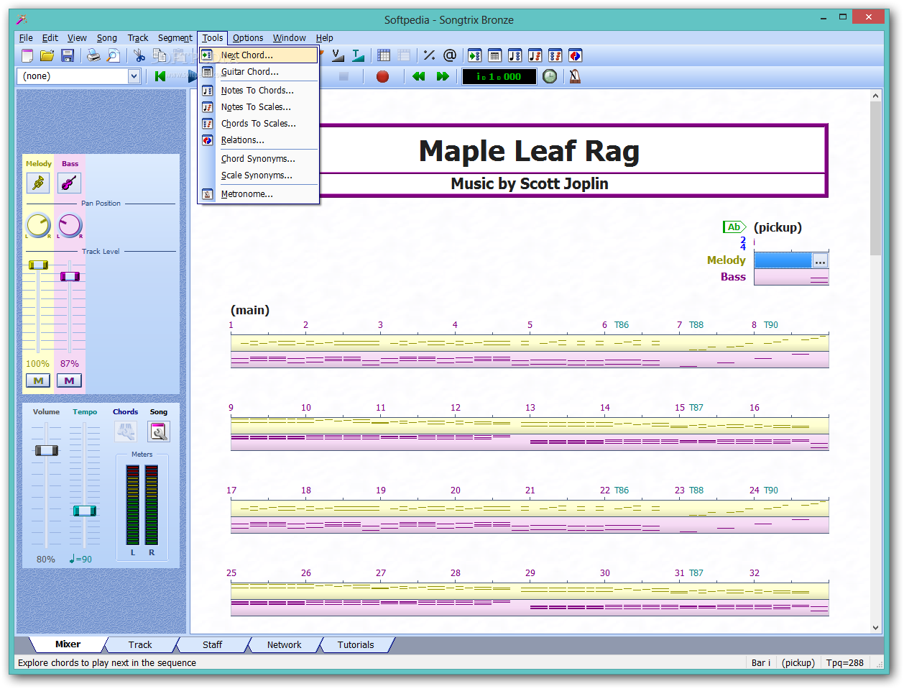This screenshot has width=904, height=689.
Task: Click the percent tool icon
Action: (x=429, y=55)
